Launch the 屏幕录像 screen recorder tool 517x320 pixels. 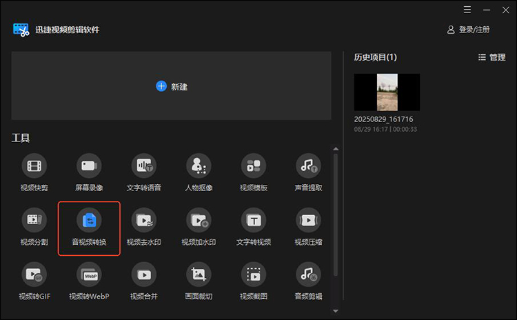[x=89, y=166]
